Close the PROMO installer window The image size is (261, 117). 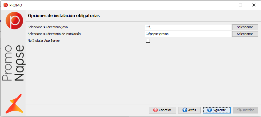(254, 5)
